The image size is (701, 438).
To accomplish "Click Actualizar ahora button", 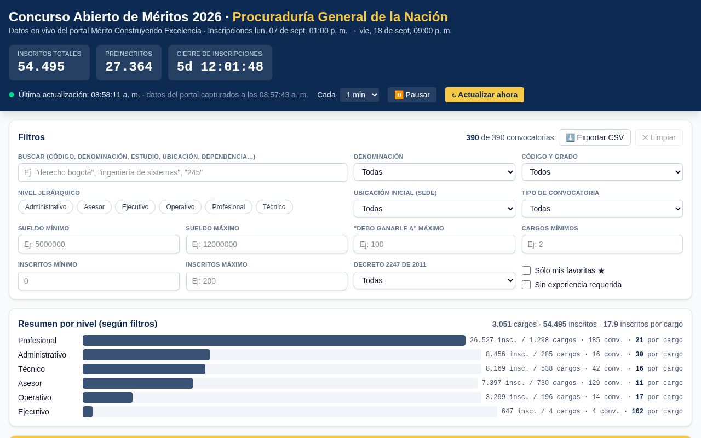I will tap(484, 95).
